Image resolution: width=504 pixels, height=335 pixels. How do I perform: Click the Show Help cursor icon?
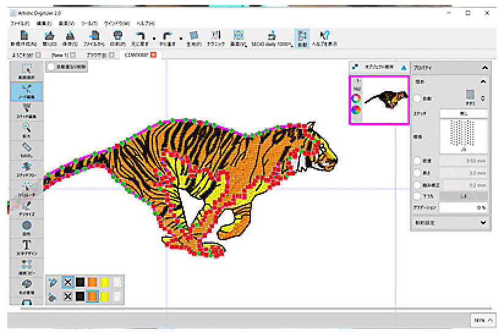click(325, 35)
